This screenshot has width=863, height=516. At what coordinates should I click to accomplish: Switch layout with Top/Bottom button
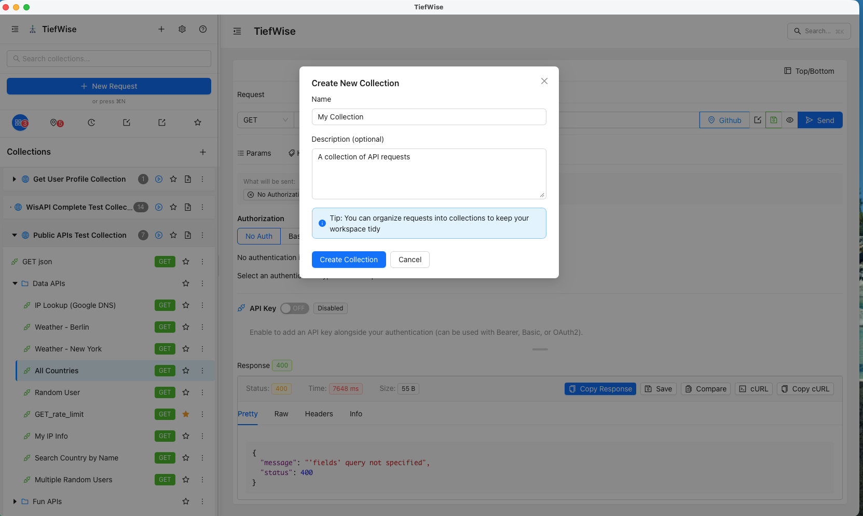pos(809,71)
